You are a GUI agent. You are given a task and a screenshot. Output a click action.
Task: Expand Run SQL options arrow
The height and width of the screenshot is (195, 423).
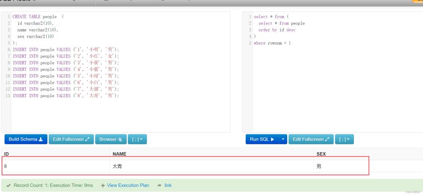[x=283, y=139]
